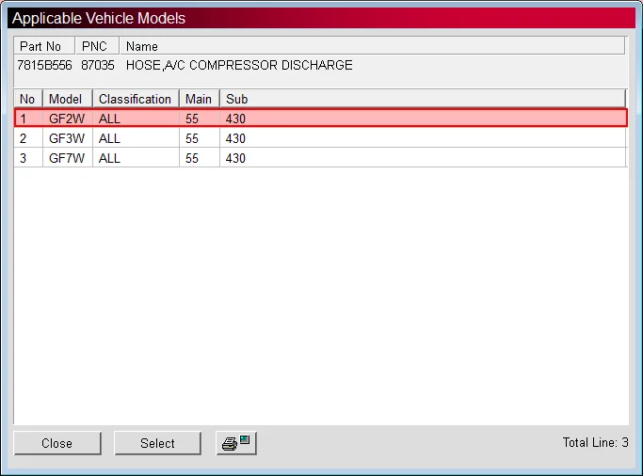Click the Select button
This screenshot has height=476, width=643.
point(157,443)
